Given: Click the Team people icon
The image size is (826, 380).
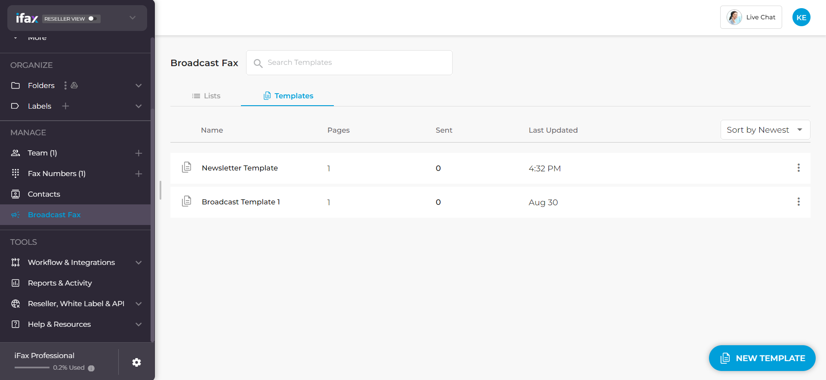Looking at the screenshot, I should 15,153.
